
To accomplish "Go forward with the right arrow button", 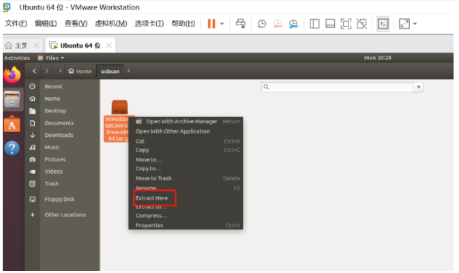I will pos(46,71).
